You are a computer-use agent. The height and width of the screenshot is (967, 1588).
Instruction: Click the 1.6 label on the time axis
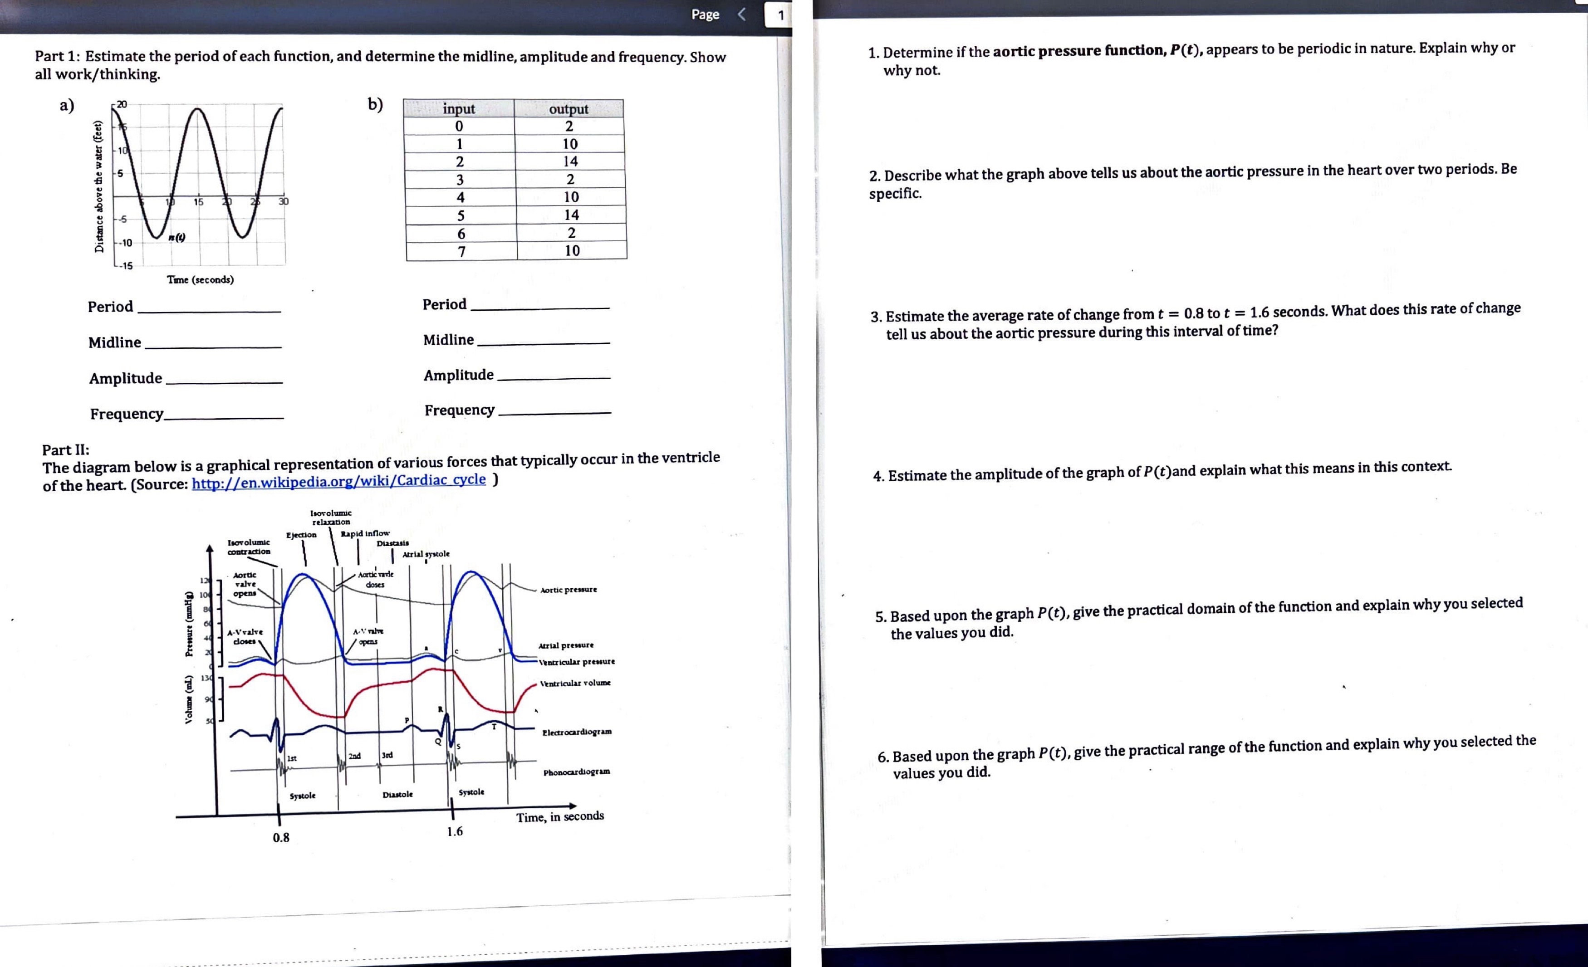click(456, 831)
